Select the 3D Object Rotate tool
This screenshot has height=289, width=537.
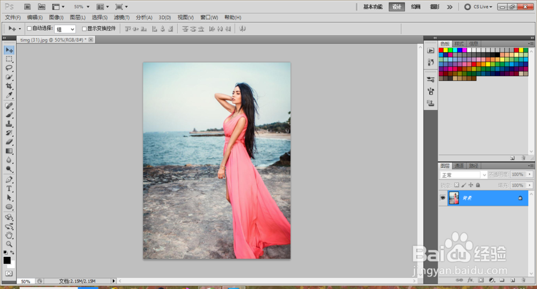9,217
